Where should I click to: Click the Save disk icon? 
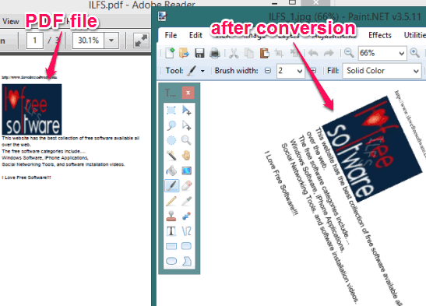pos(199,53)
